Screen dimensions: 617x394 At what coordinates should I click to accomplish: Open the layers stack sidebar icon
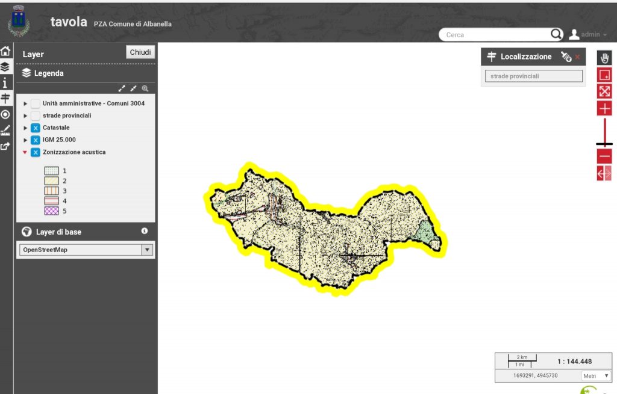tap(5, 67)
